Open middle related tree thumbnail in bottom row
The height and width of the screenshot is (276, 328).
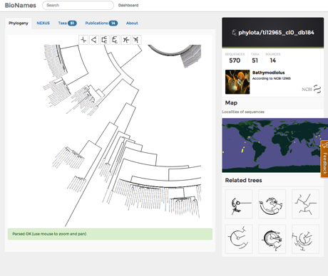[272, 239]
